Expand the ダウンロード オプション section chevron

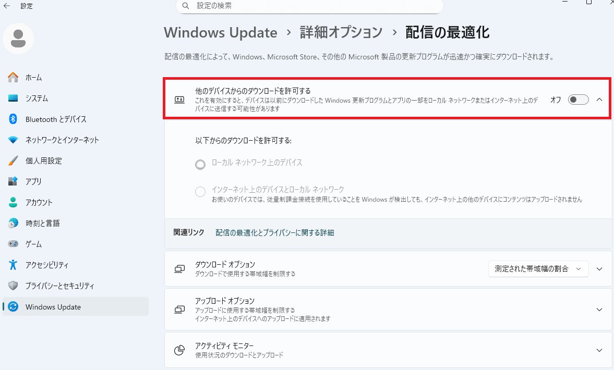(599, 269)
